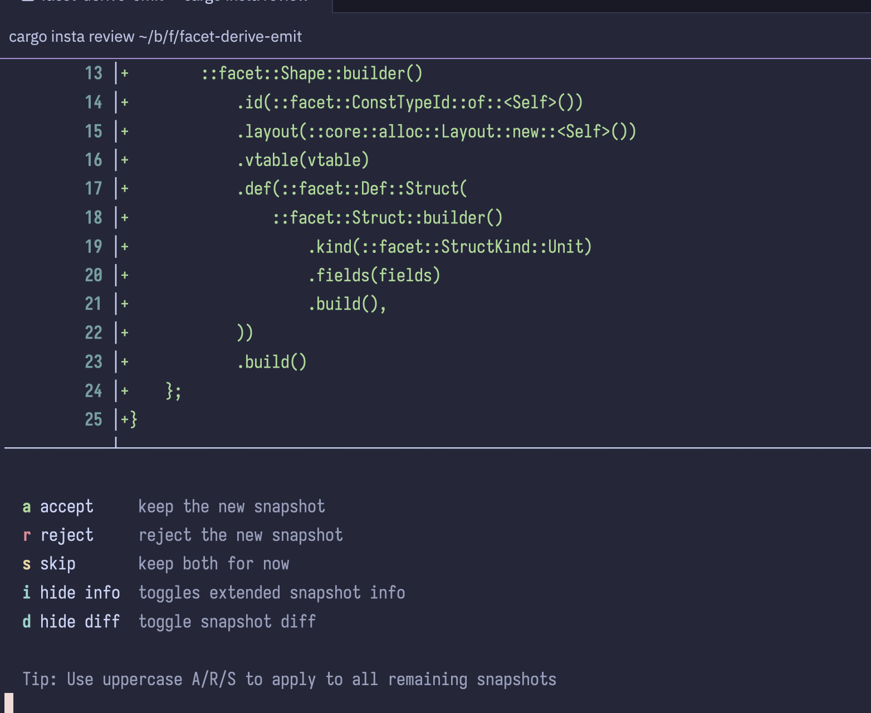Click '.kind(::facet::StructKind::Unit)' on line 19
The width and height of the screenshot is (871, 713).
449,246
